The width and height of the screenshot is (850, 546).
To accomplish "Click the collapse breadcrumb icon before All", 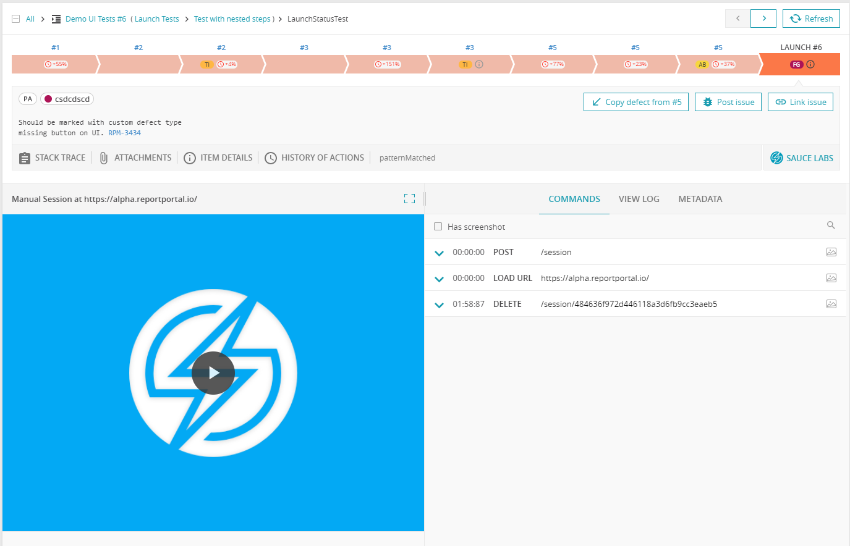I will (15, 19).
